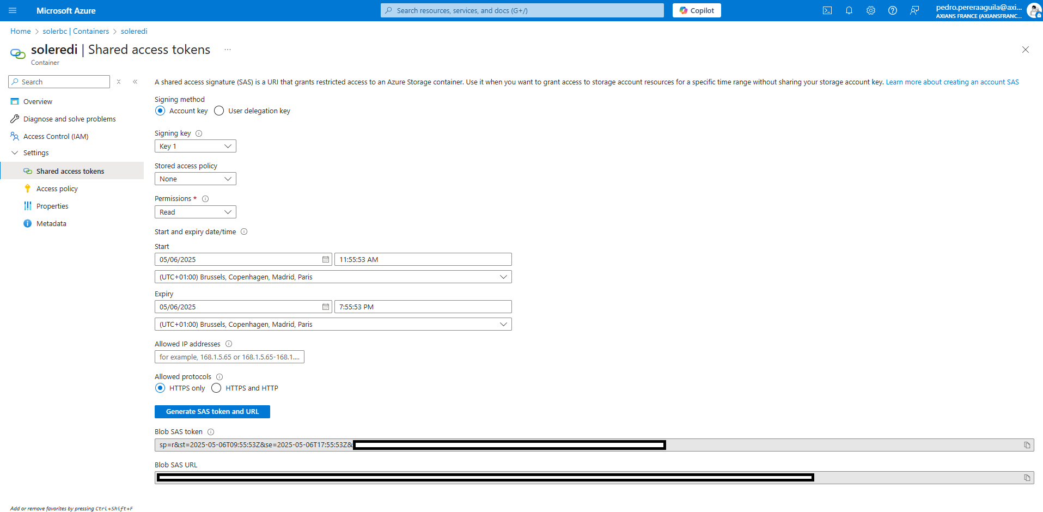
Task: Click Generate SAS token and URL
Action: (212, 412)
